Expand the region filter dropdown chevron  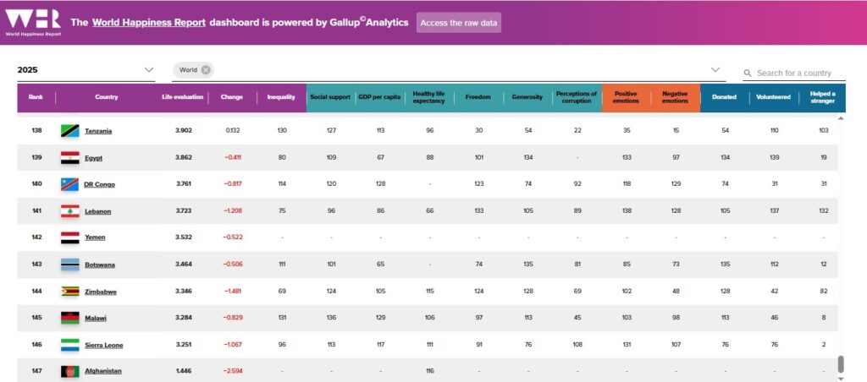715,70
